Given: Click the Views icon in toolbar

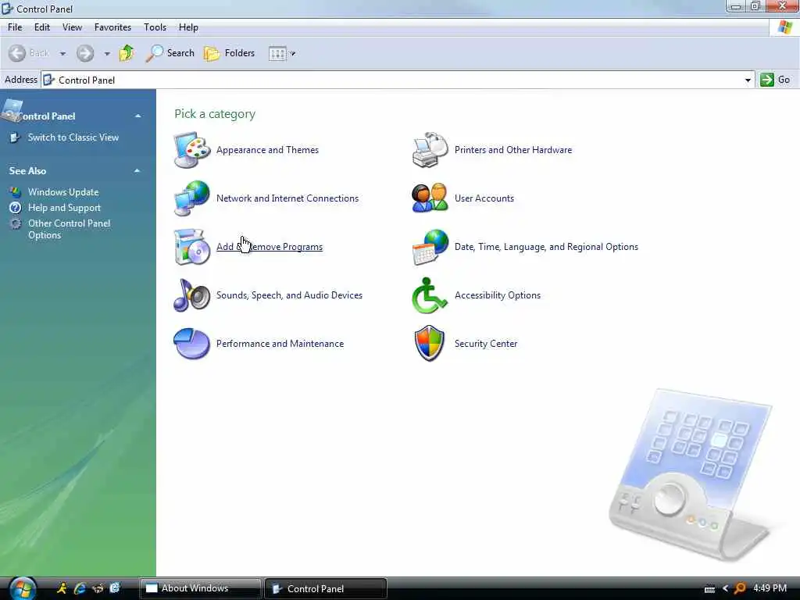Looking at the screenshot, I should (x=277, y=54).
